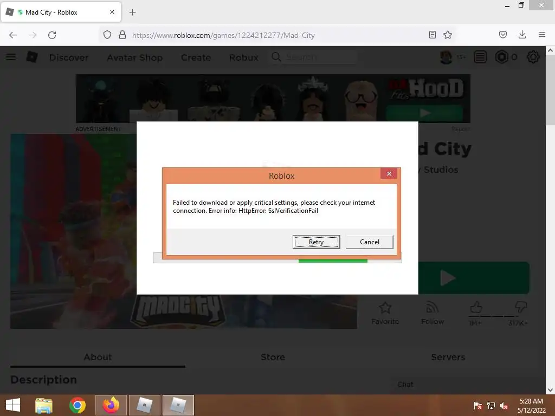This screenshot has height=416, width=555.
Task: Click the Report link under the advertisement
Action: click(x=461, y=129)
